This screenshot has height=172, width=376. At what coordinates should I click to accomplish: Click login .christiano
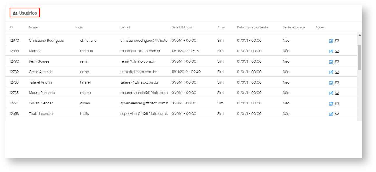point(88,41)
